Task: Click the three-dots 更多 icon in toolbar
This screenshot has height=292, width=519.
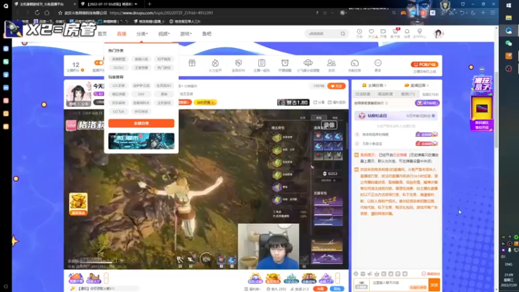Action: tap(378, 63)
